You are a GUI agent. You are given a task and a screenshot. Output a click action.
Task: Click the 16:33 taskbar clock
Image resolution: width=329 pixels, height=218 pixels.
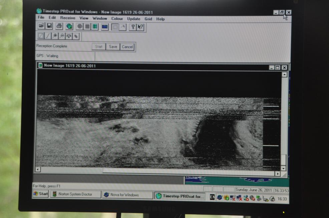(x=282, y=199)
